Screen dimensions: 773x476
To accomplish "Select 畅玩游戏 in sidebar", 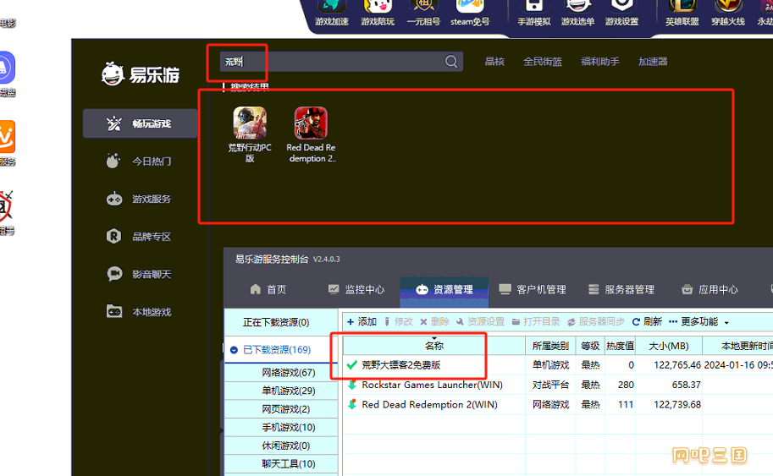I will 140,123.
